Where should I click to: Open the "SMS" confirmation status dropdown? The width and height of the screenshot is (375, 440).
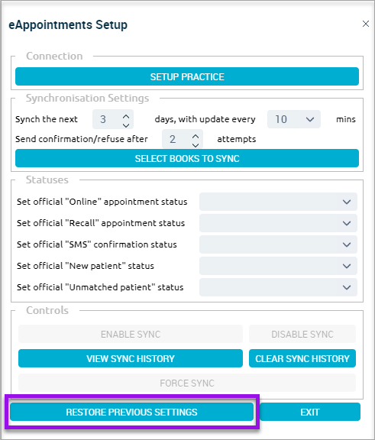278,244
